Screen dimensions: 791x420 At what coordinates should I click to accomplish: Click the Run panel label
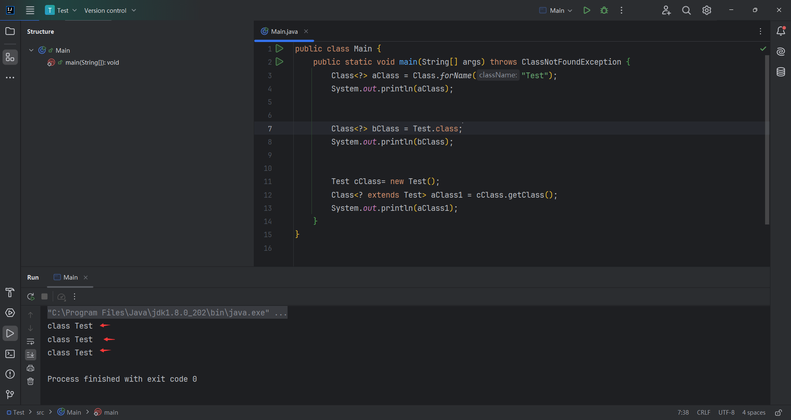[33, 278]
